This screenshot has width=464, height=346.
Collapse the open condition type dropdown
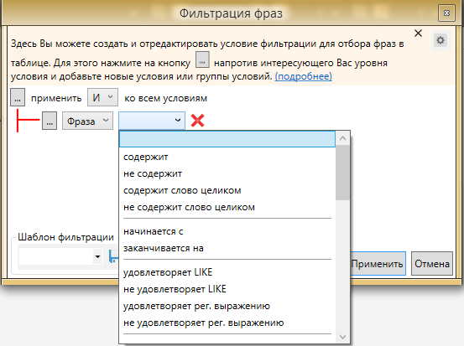click(152, 121)
